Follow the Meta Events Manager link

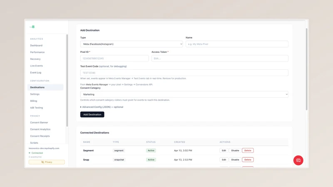[x=97, y=85]
